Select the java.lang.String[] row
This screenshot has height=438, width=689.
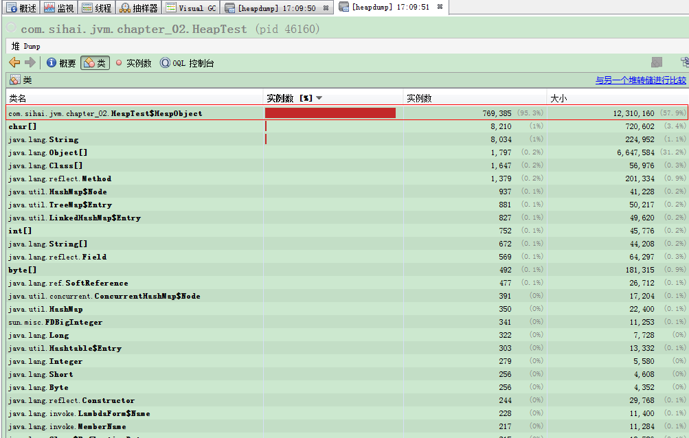[x=347, y=244]
